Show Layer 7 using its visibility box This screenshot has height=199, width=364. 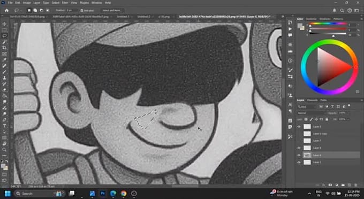[299, 141]
